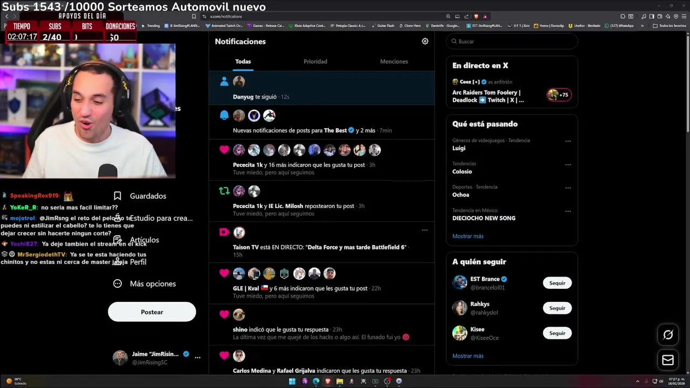Open Danyug's profile avatar
Screen dimensions: 690x388
pos(239,81)
